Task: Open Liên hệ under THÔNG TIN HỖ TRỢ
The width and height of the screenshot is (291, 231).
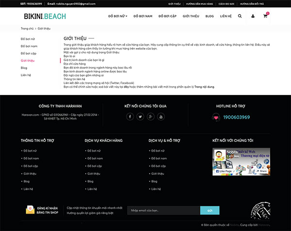Action: click(x=28, y=189)
